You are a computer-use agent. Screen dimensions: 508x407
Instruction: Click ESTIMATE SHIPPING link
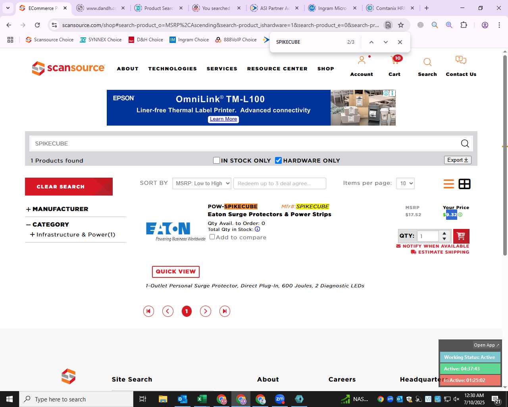(440, 252)
